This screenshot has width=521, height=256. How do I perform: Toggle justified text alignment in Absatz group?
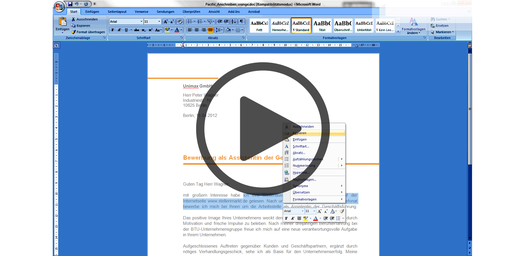tap(210, 30)
